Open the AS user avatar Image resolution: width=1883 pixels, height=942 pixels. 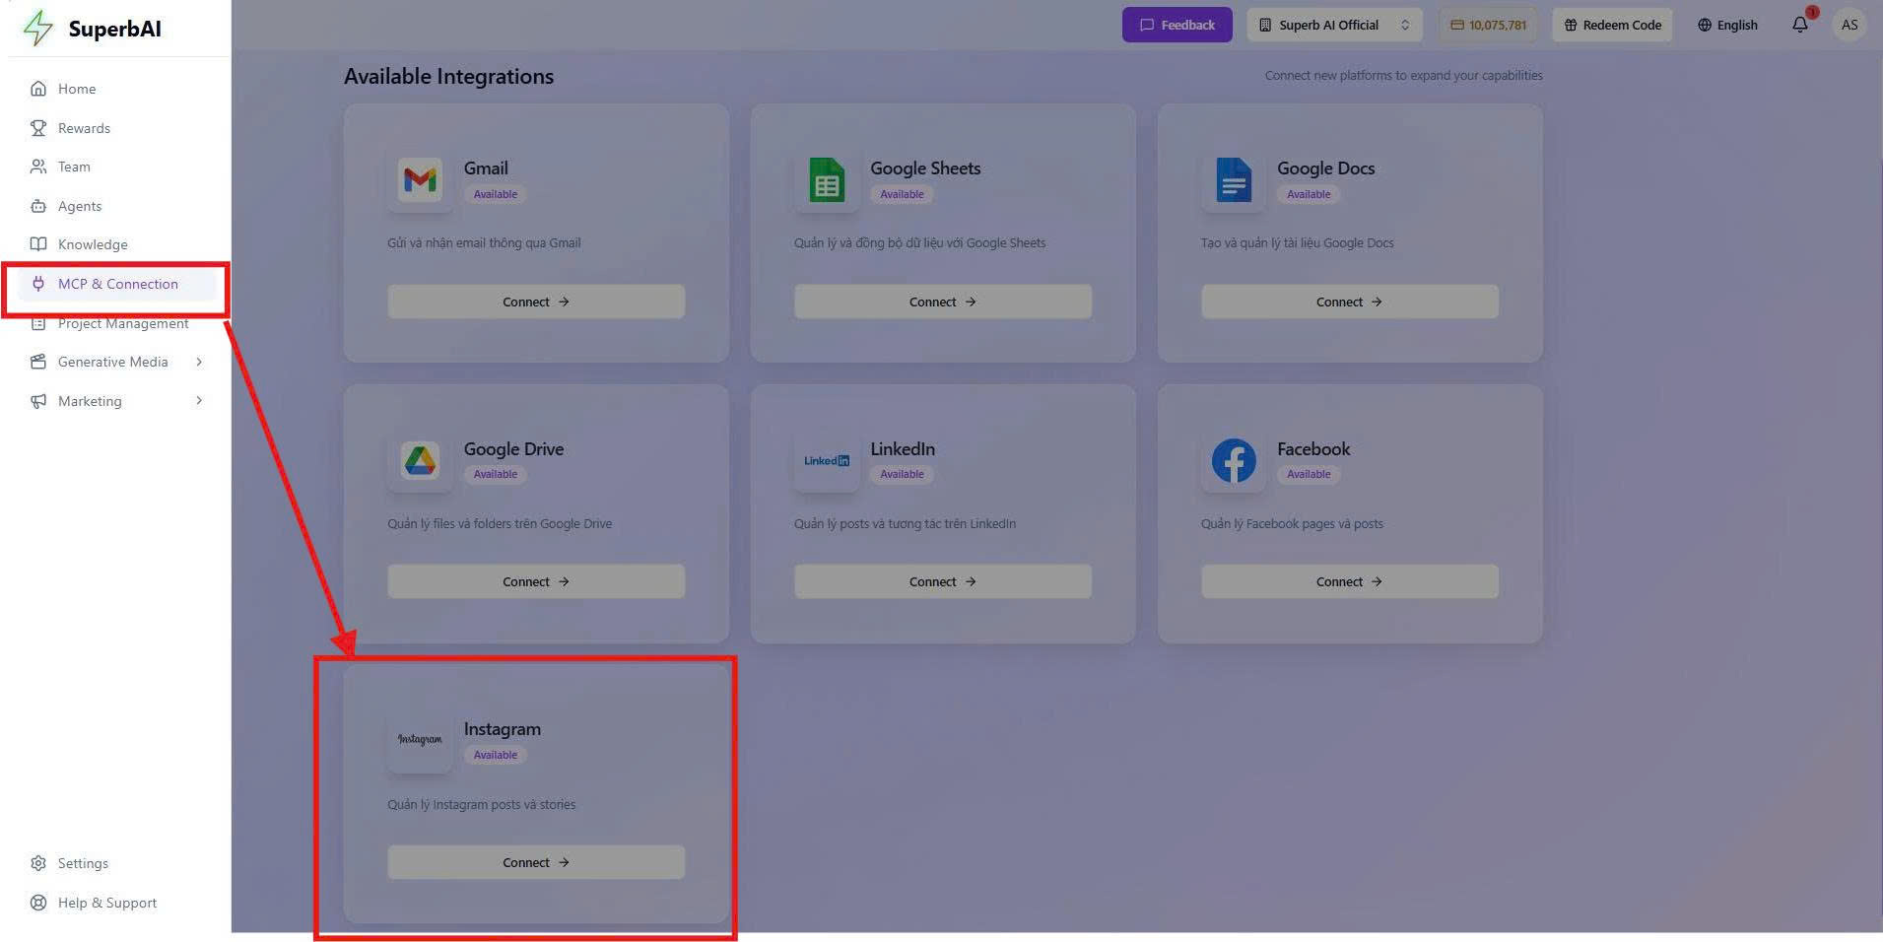pos(1849,25)
